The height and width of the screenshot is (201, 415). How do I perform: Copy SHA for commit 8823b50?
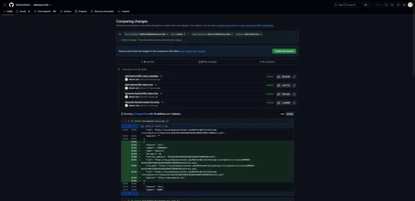tap(278, 77)
